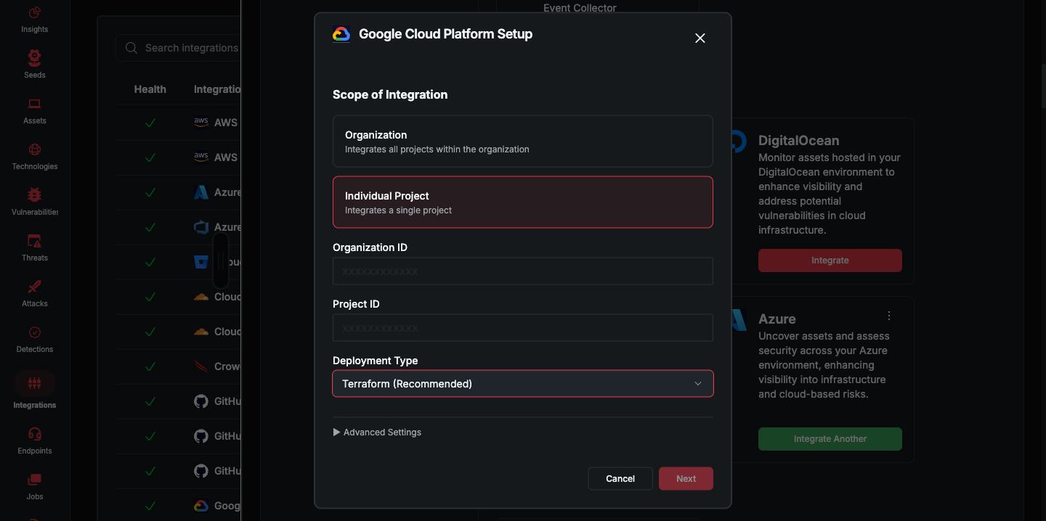Screen dimensions: 1046x521
Task: Click the search magnifier icon
Action: [x=131, y=48]
